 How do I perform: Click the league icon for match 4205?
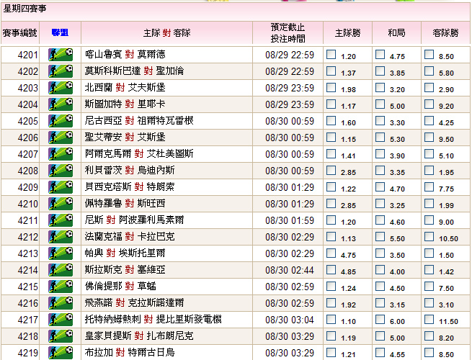point(61,121)
